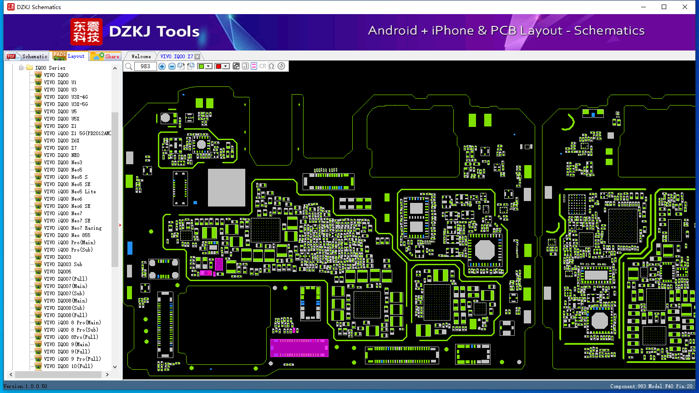Select VIVO IQOO Z6X in the tree
This screenshot has height=393, width=699.
click(61, 141)
